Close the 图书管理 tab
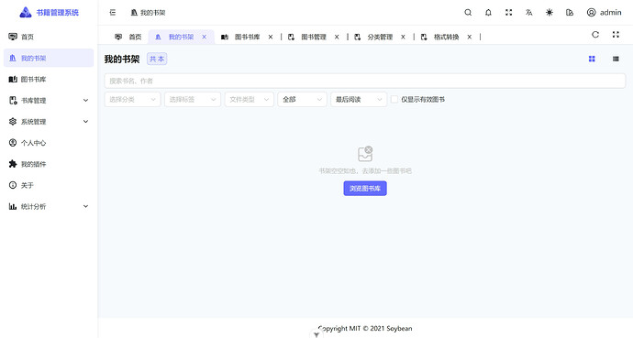This screenshot has width=633, height=338. coord(337,37)
